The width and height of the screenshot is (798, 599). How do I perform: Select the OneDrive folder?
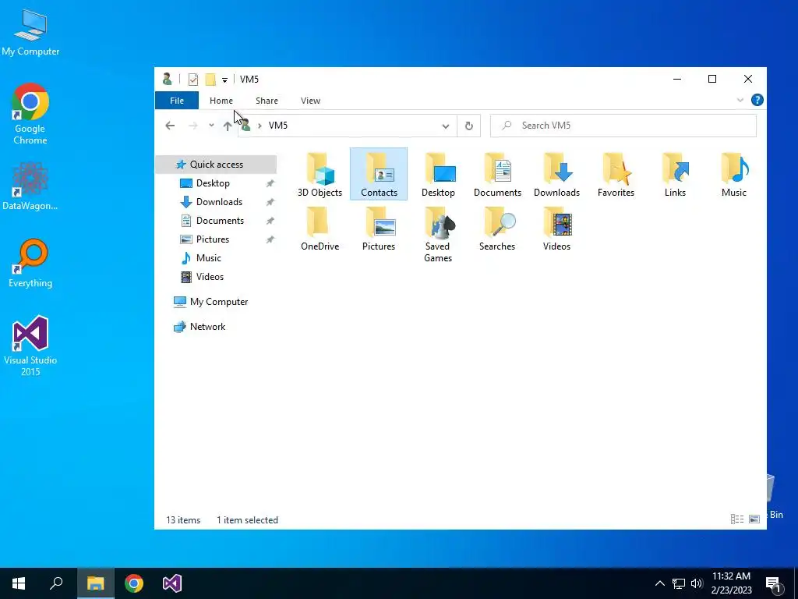coord(320,229)
